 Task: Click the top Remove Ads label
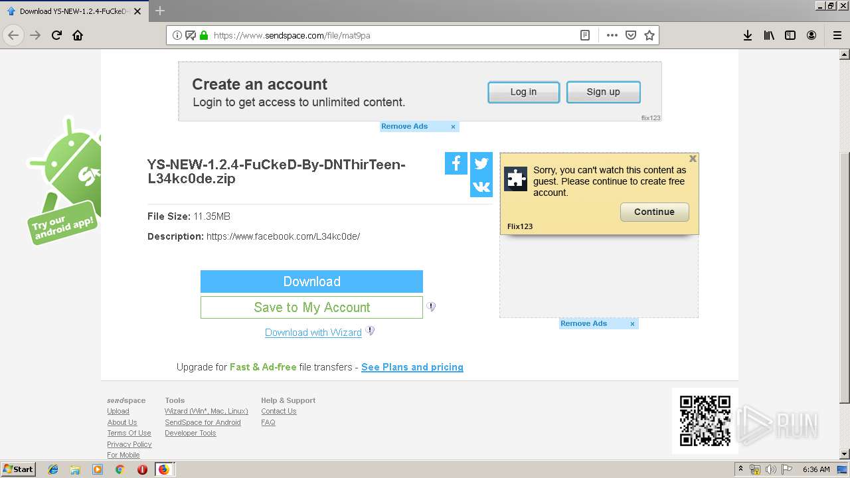point(404,126)
